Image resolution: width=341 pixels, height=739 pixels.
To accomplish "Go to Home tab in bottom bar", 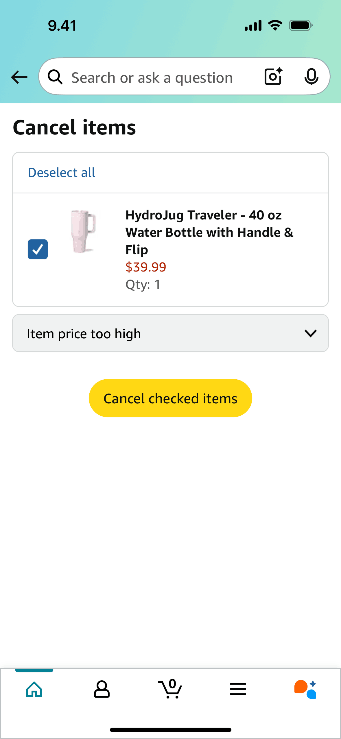I will 34,689.
